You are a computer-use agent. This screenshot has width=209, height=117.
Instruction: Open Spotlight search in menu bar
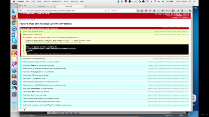pyautogui.click(x=190, y=1)
